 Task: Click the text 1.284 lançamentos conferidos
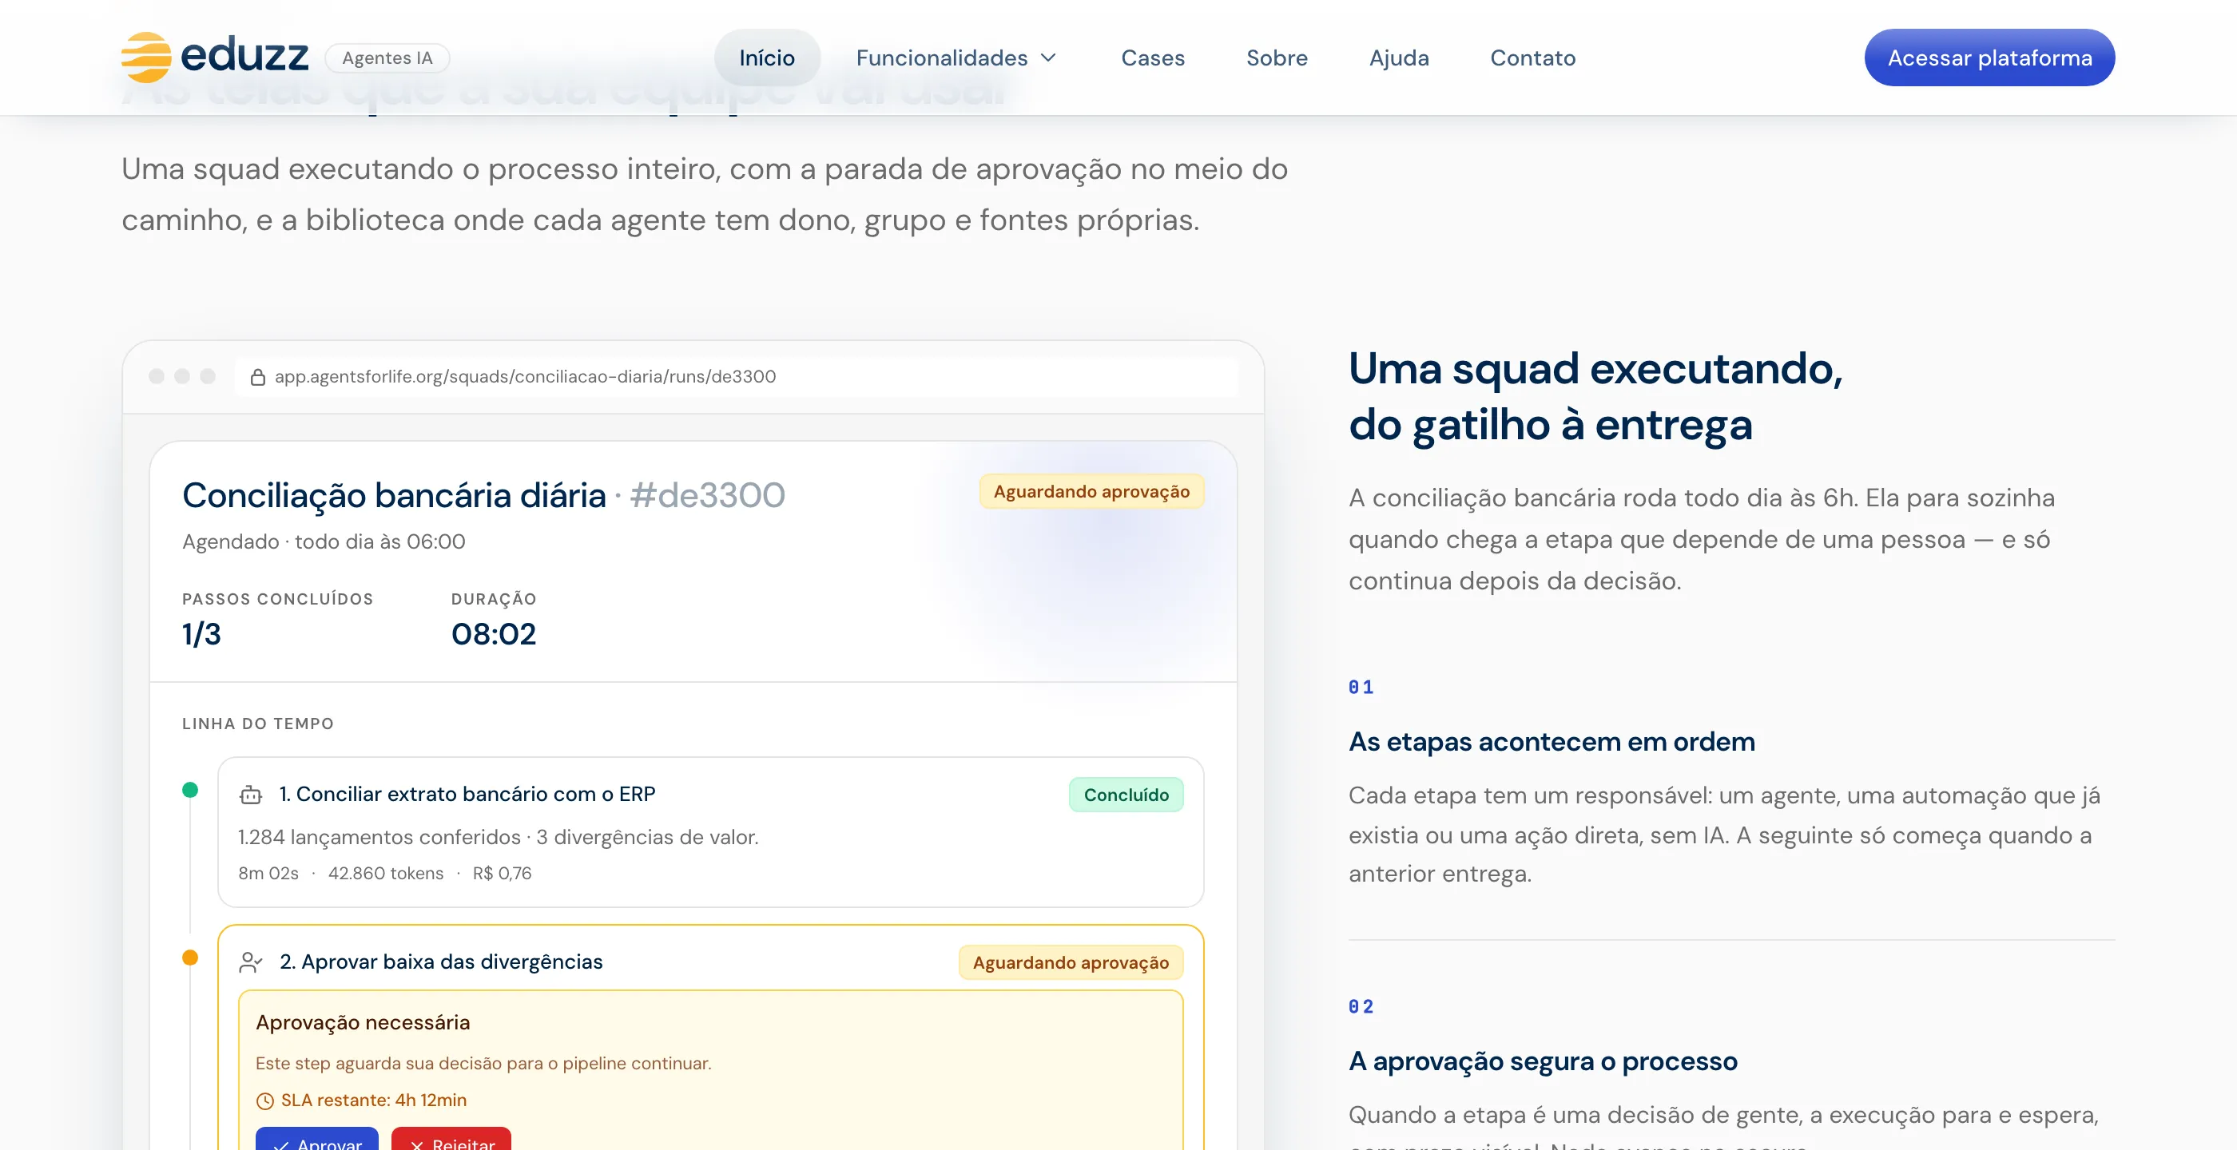click(x=379, y=837)
